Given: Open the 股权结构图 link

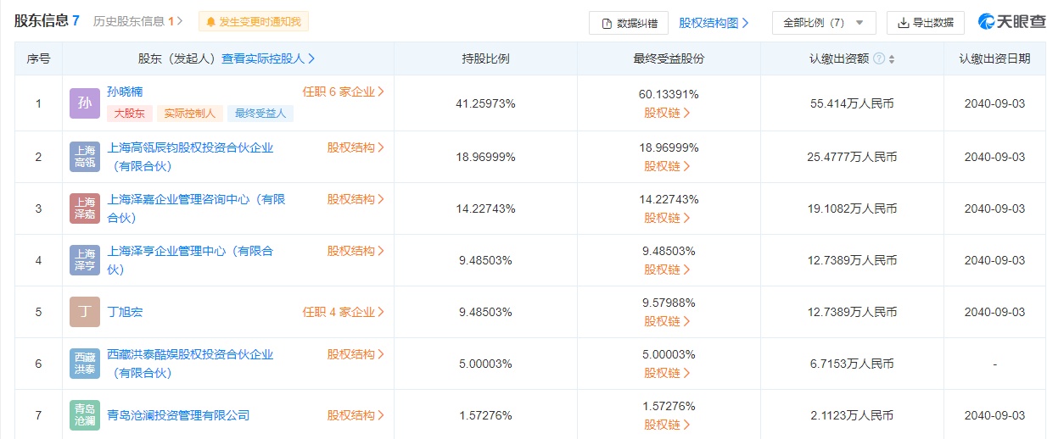Looking at the screenshot, I should point(714,23).
